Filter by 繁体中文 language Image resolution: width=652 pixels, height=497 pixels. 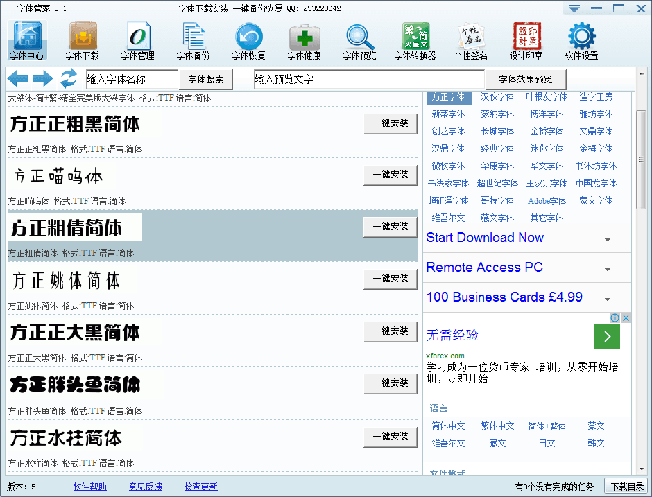497,426
